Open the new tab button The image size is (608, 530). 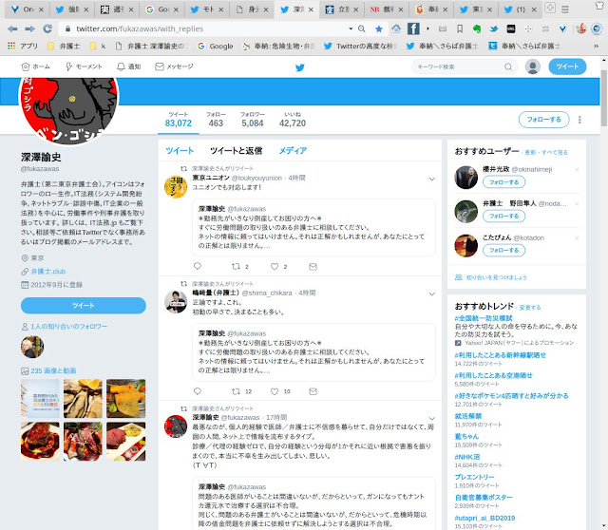click(550, 8)
